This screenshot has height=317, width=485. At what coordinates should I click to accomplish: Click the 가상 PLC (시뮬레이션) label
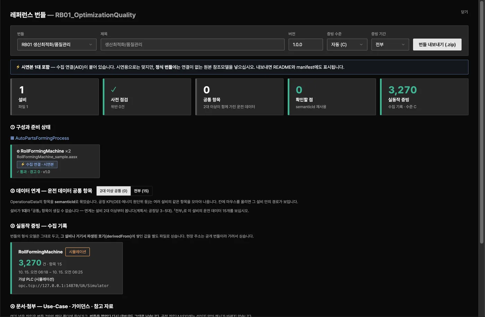(36, 279)
